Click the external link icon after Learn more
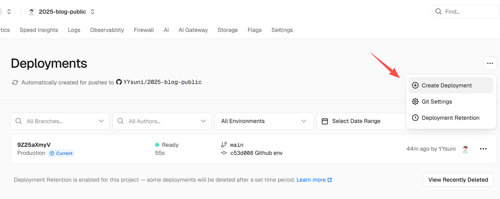500x199 pixels. click(330, 180)
